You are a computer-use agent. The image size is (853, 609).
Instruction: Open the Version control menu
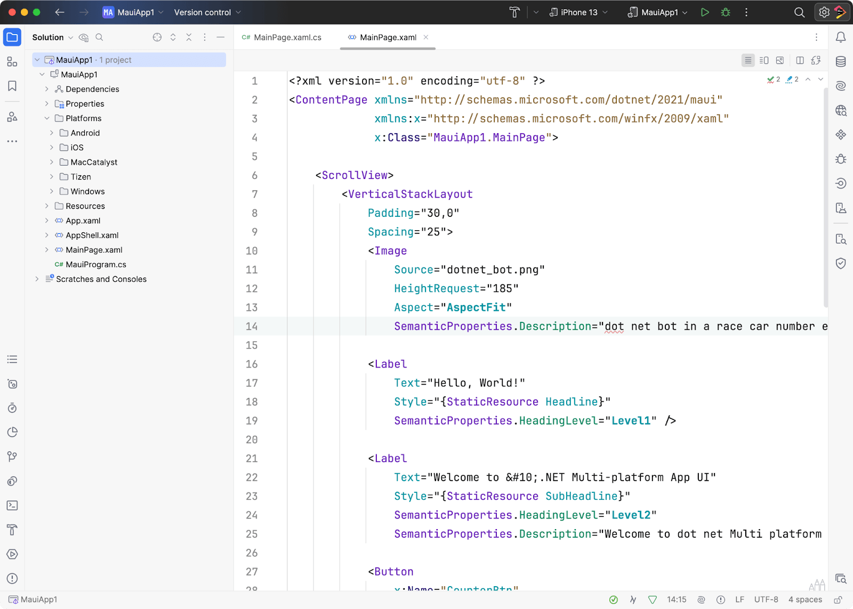click(x=207, y=12)
